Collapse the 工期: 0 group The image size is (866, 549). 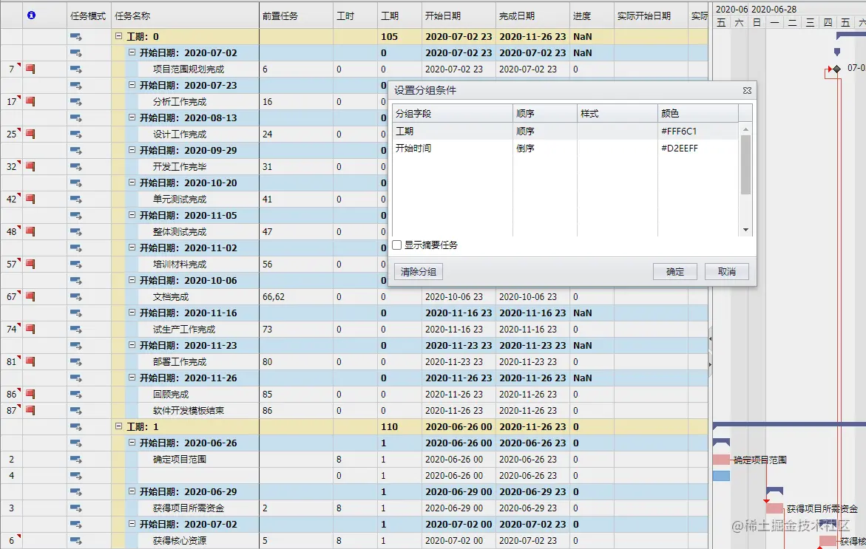coord(119,36)
